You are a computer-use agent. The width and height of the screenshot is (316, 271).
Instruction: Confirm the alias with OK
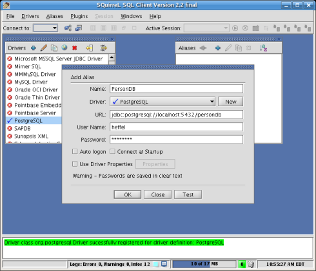click(128, 194)
